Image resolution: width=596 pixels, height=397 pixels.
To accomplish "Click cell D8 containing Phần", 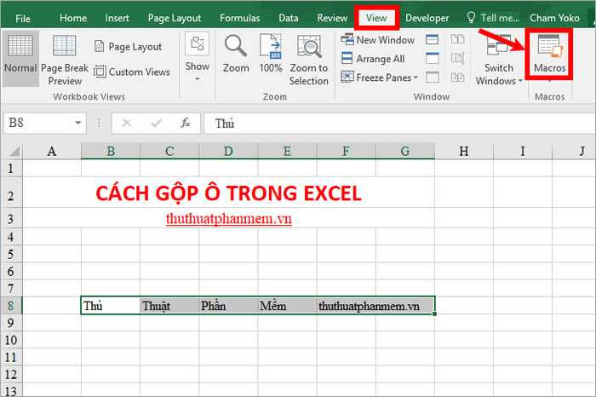I will [228, 305].
